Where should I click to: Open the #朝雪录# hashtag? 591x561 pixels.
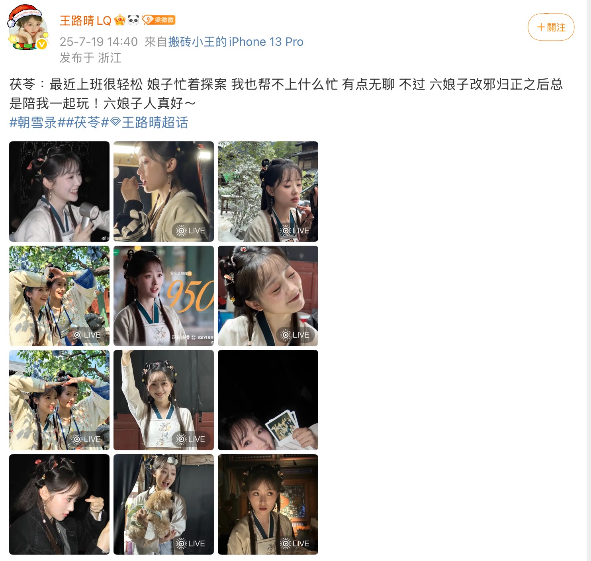click(x=33, y=123)
